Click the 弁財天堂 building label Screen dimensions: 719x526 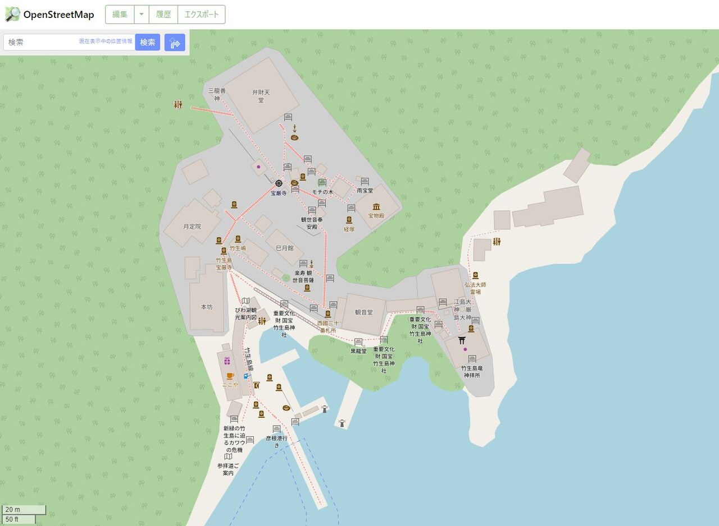coord(261,96)
